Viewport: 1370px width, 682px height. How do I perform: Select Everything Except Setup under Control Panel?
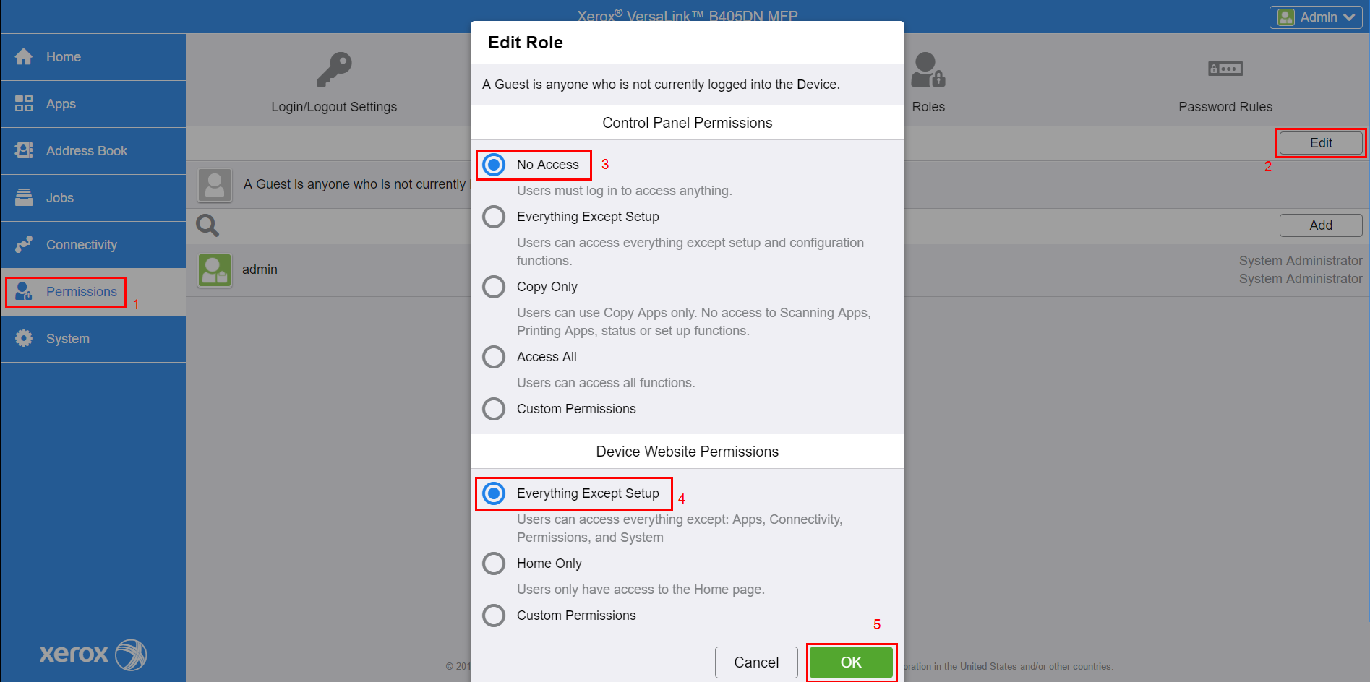(x=494, y=217)
